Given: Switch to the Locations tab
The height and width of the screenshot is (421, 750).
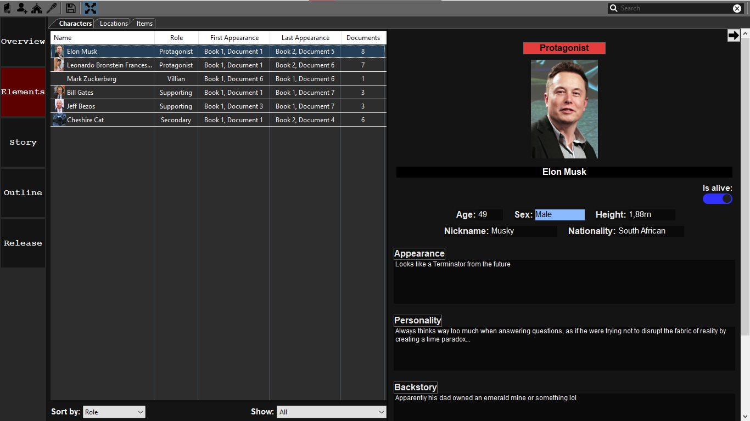Looking at the screenshot, I should click(x=114, y=24).
